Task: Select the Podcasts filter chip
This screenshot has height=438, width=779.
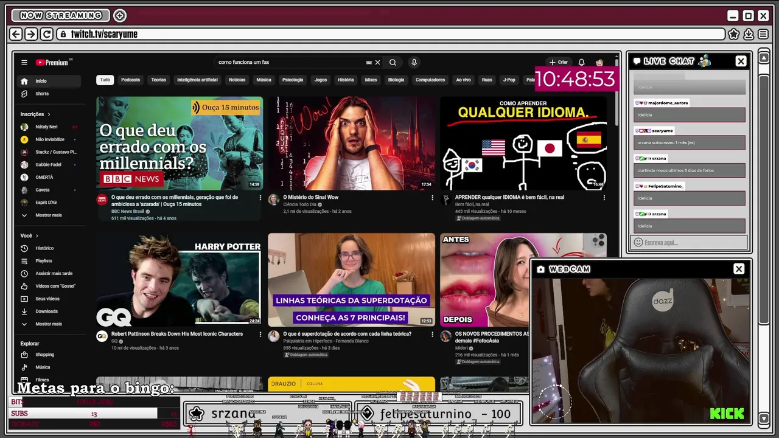Action: [130, 80]
